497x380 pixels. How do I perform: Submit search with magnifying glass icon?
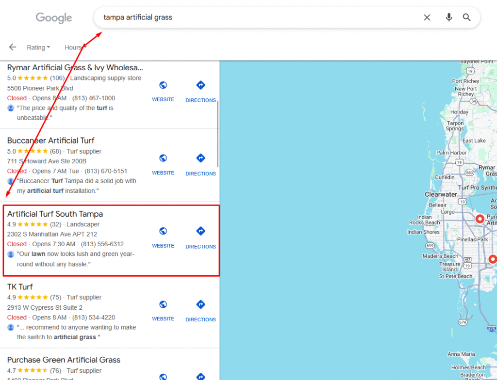(x=466, y=17)
